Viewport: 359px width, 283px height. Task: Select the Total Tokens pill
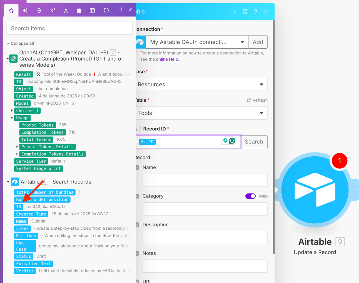click(36, 139)
